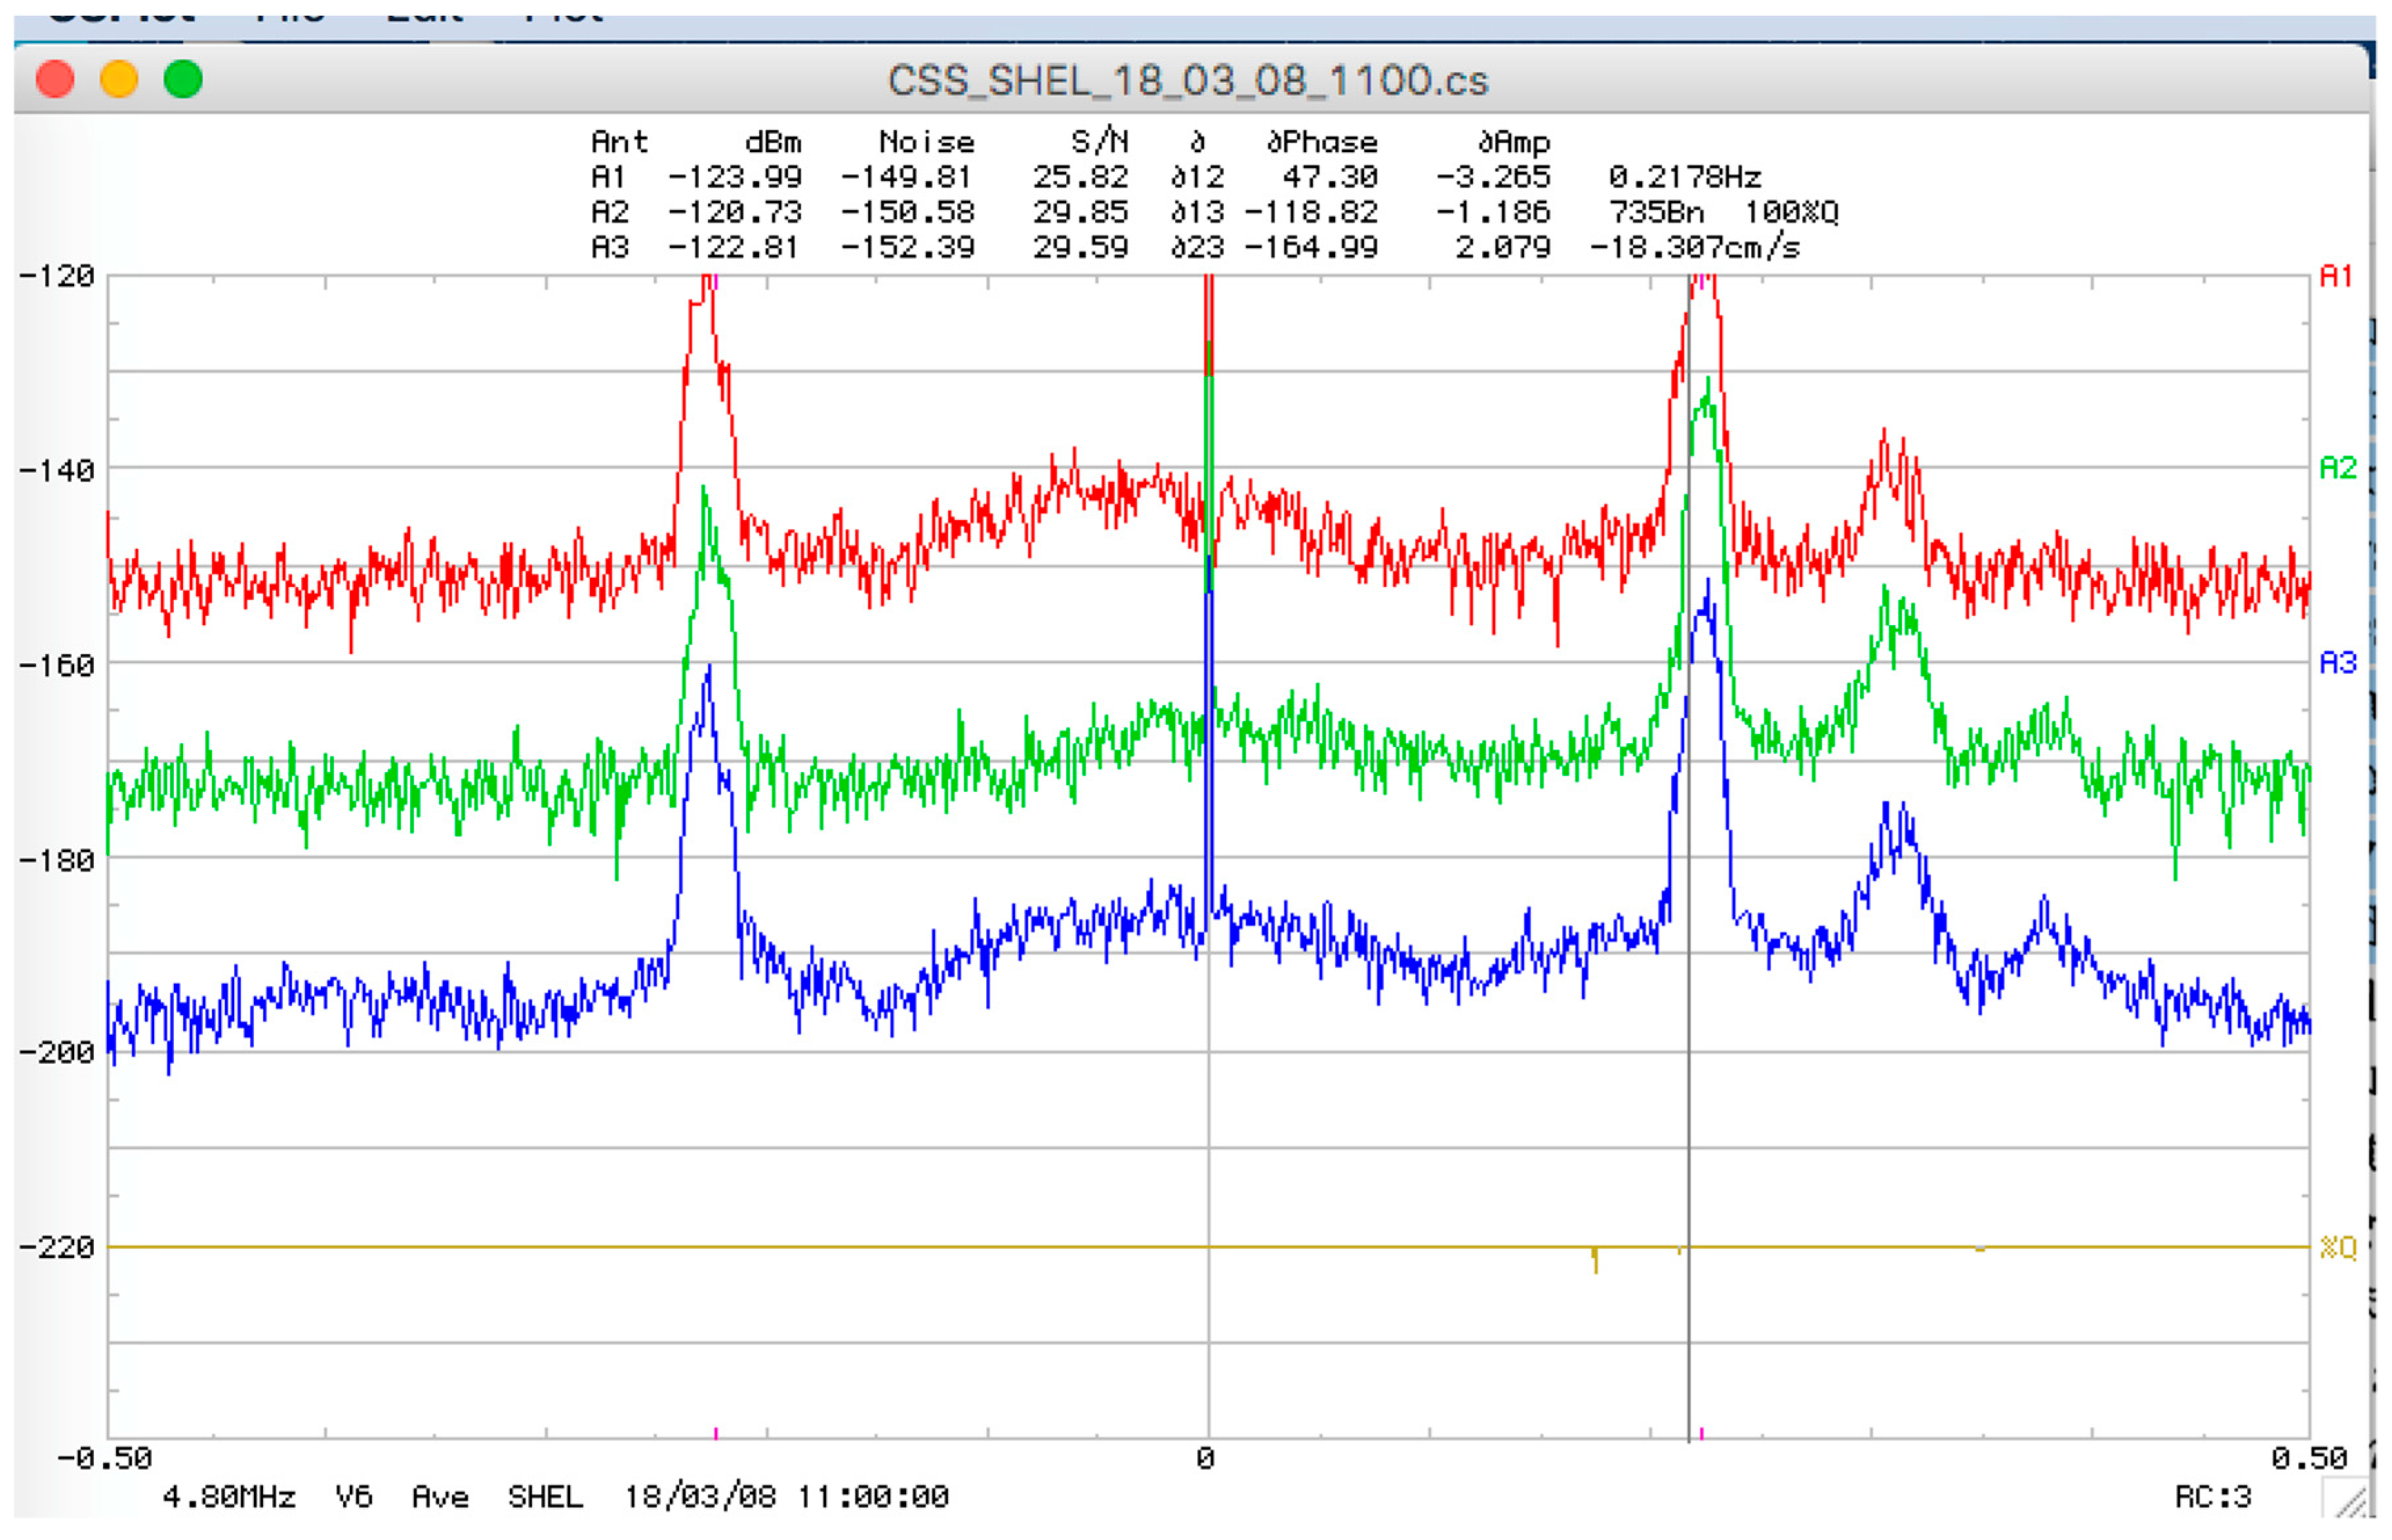
Task: Click the amplitude value -3.265
Action: (1493, 178)
